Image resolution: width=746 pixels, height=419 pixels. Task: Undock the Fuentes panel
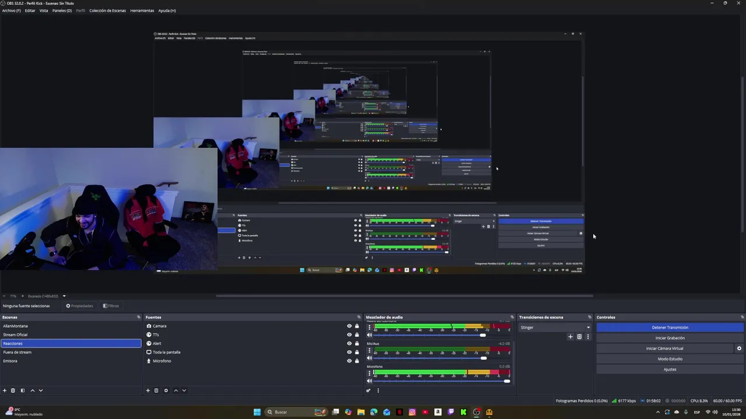pos(359,317)
